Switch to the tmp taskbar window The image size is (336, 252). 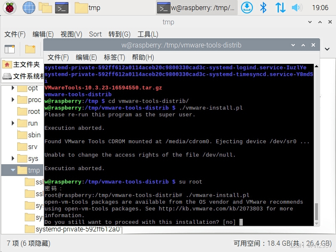pos(87,8)
